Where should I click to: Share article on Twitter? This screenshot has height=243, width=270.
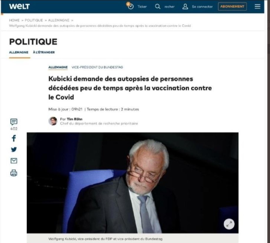click(x=14, y=150)
